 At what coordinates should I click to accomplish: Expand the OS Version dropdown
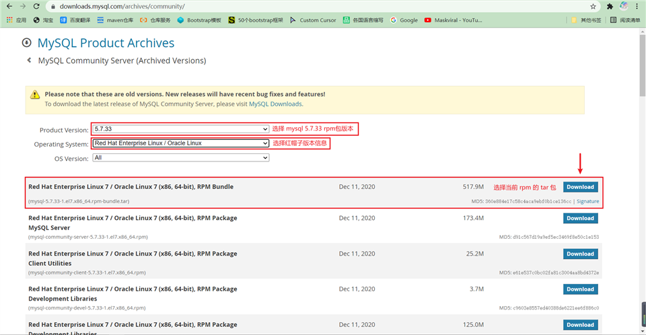point(181,158)
